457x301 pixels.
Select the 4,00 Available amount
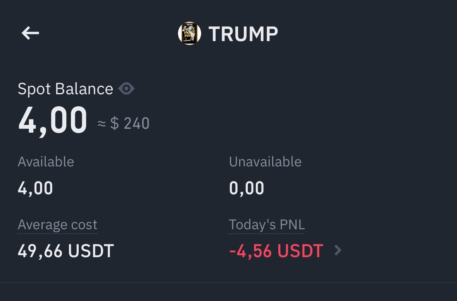coord(35,189)
